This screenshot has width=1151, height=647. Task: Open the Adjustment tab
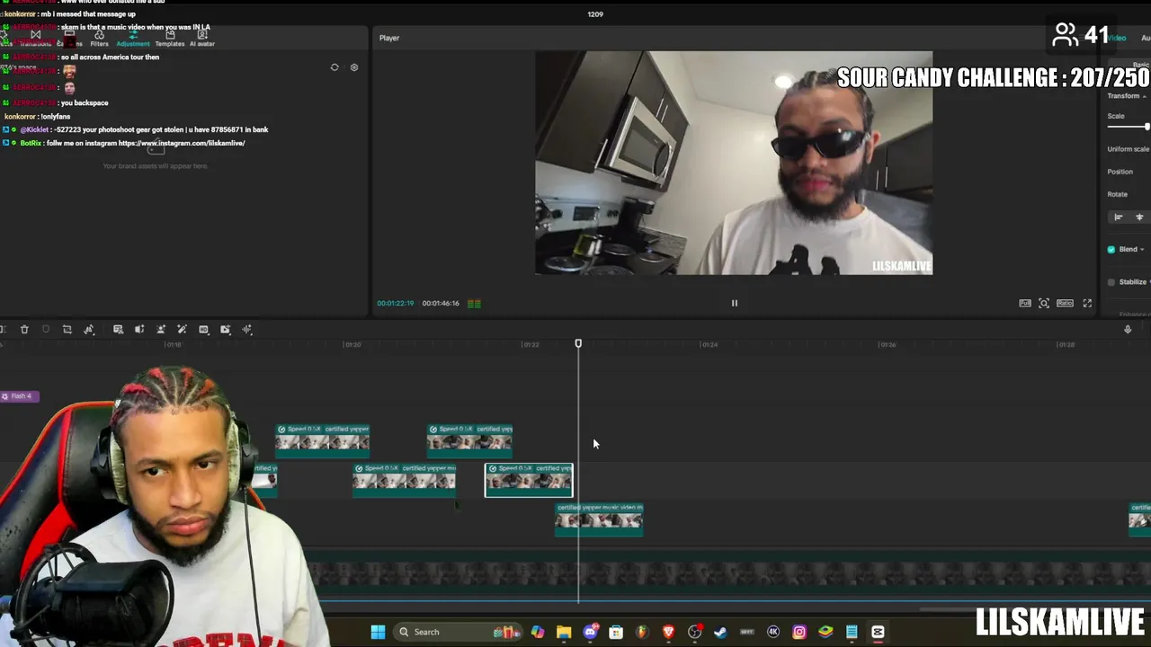tap(133, 39)
